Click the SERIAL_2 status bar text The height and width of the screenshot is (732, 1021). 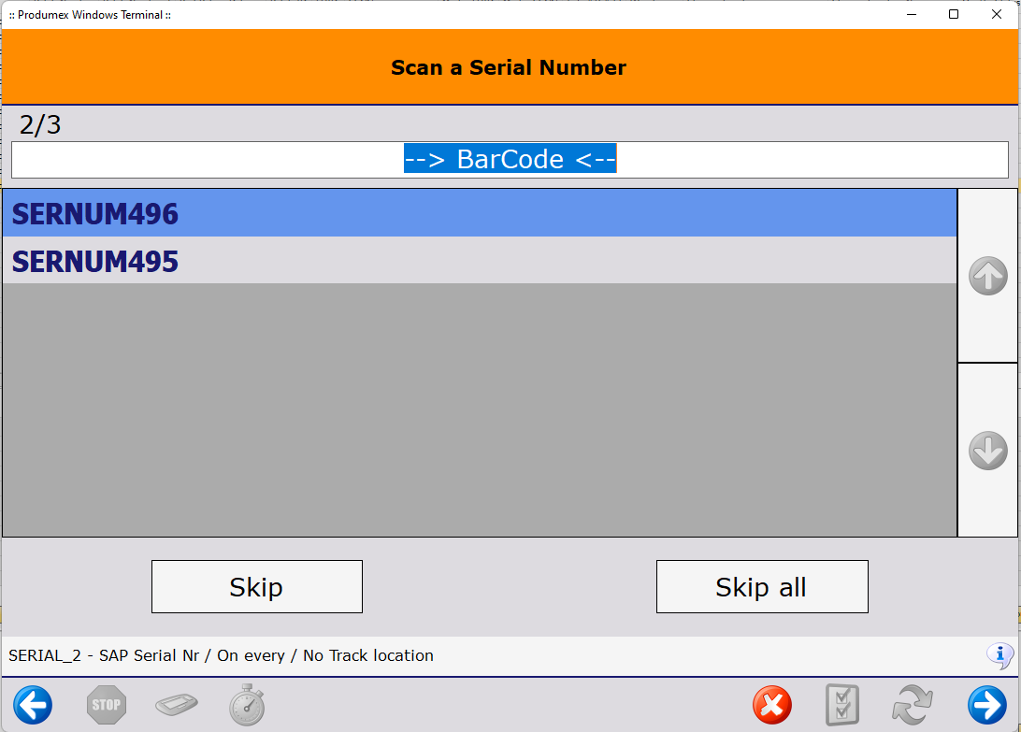(221, 655)
